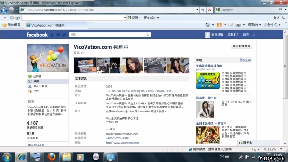This screenshot has height=162, width=288.
Task: Click the 建立粉絲專頁 button at top right
Action: pyautogui.click(x=242, y=46)
